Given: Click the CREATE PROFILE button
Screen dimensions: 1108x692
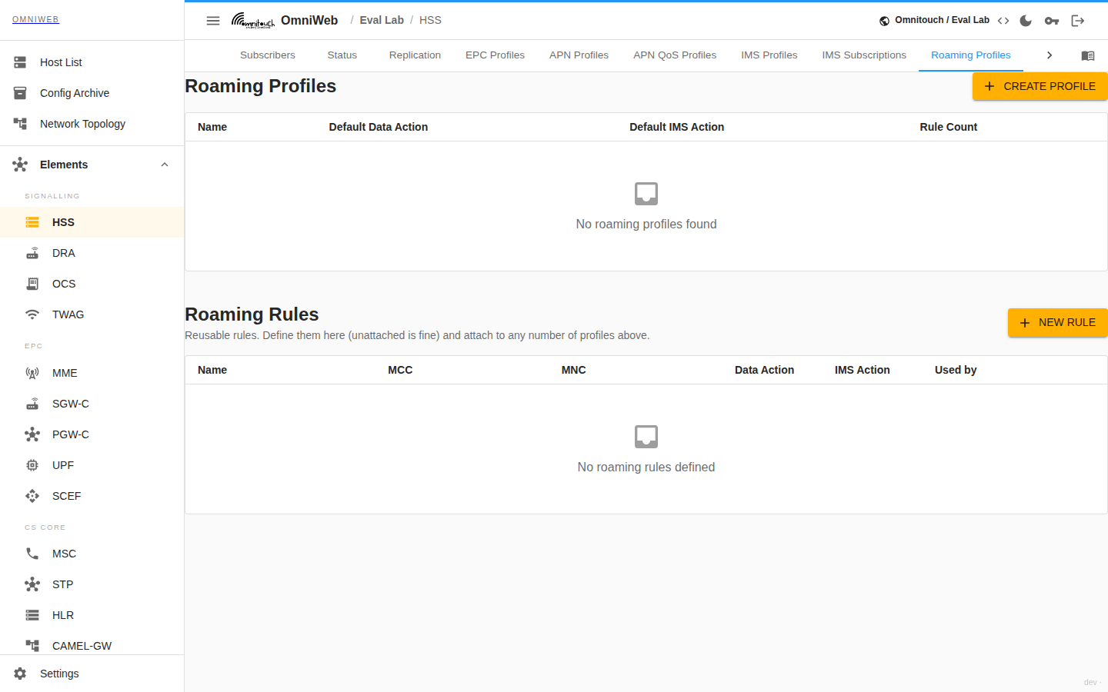Looking at the screenshot, I should pyautogui.click(x=1040, y=86).
